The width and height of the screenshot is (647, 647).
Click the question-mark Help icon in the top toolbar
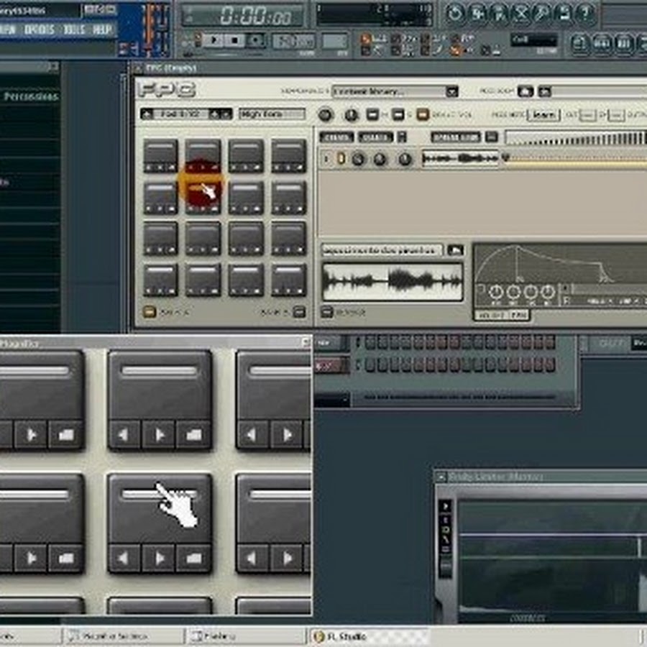point(585,14)
